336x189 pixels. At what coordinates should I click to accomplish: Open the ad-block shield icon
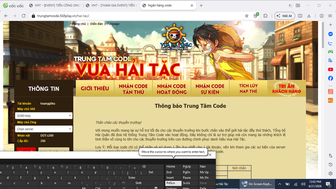click(256, 15)
